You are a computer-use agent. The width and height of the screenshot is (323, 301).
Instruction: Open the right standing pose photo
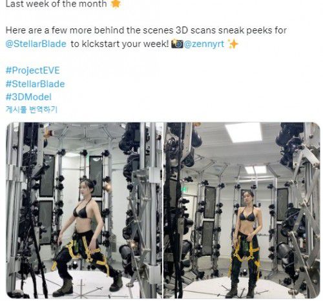[x=242, y=210]
